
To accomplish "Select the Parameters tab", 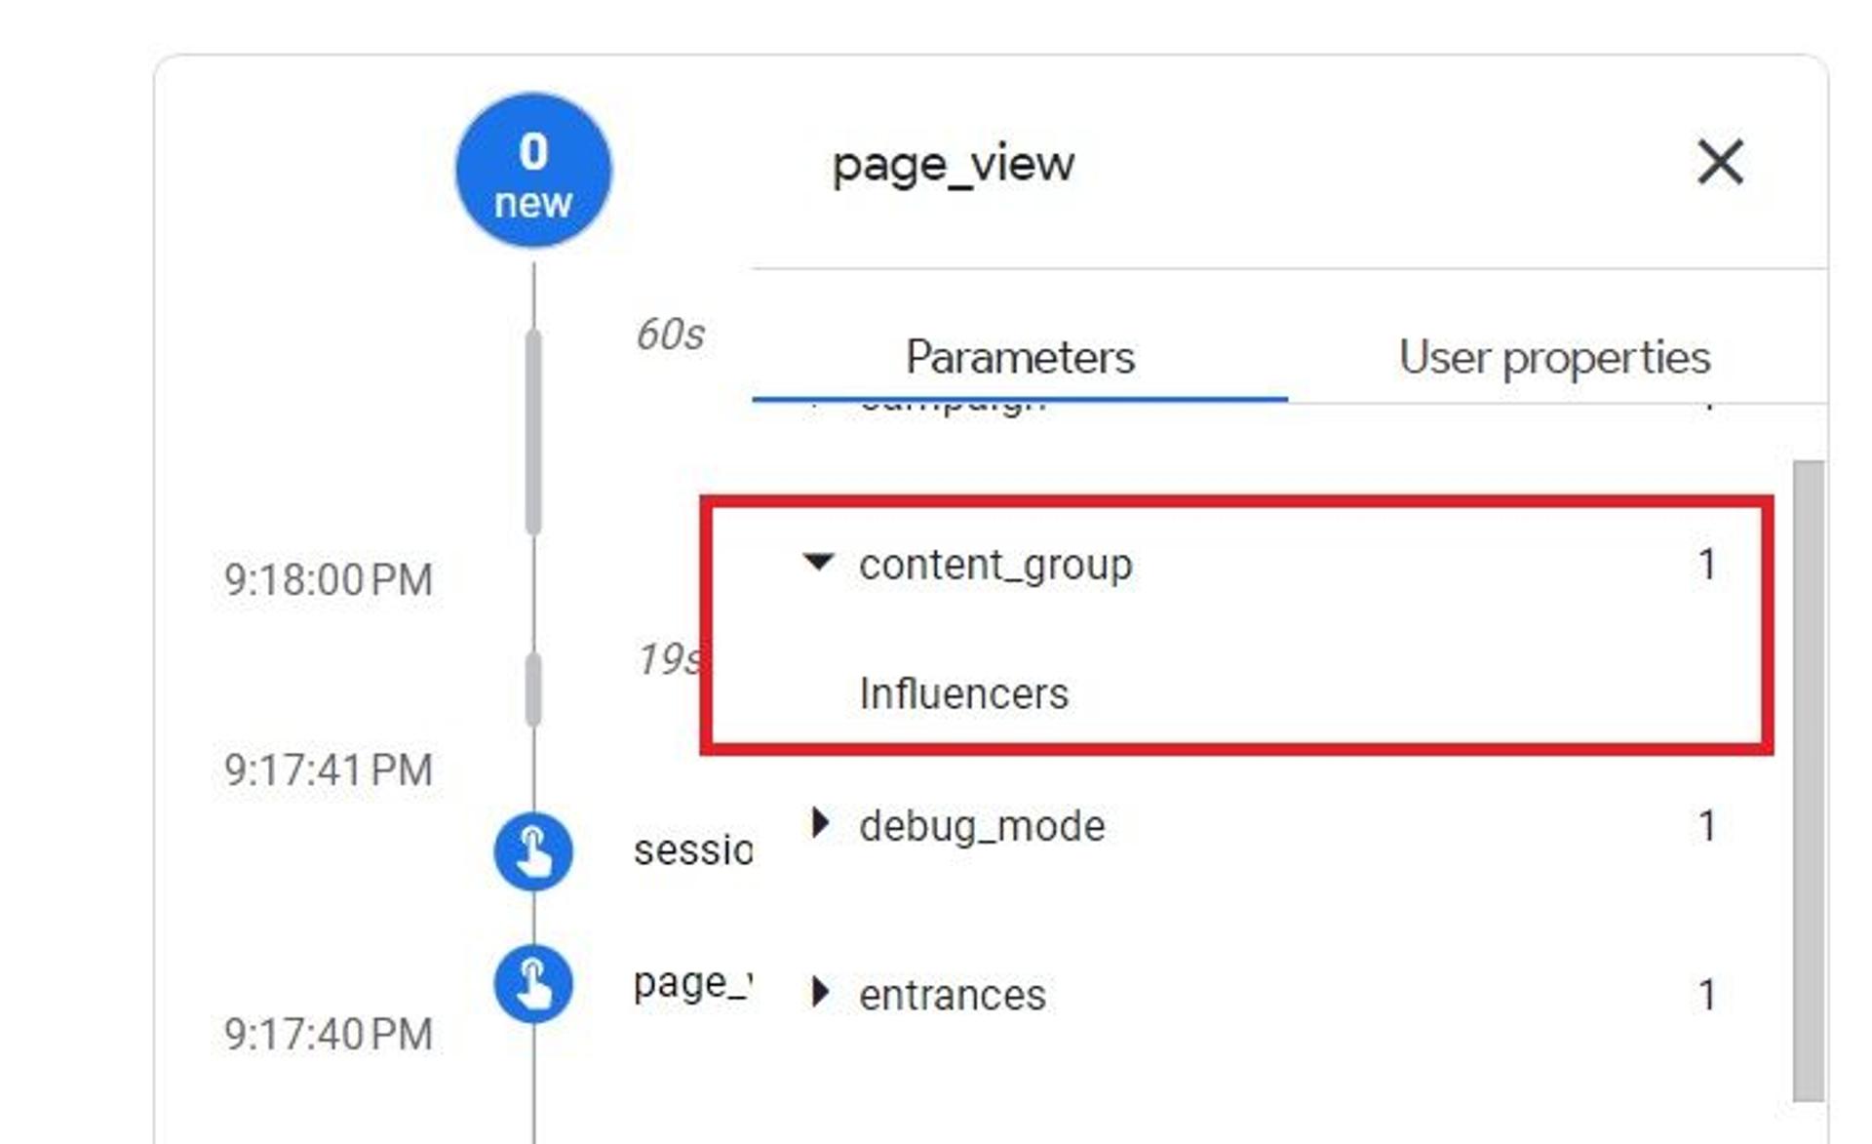I will click(x=1020, y=357).
